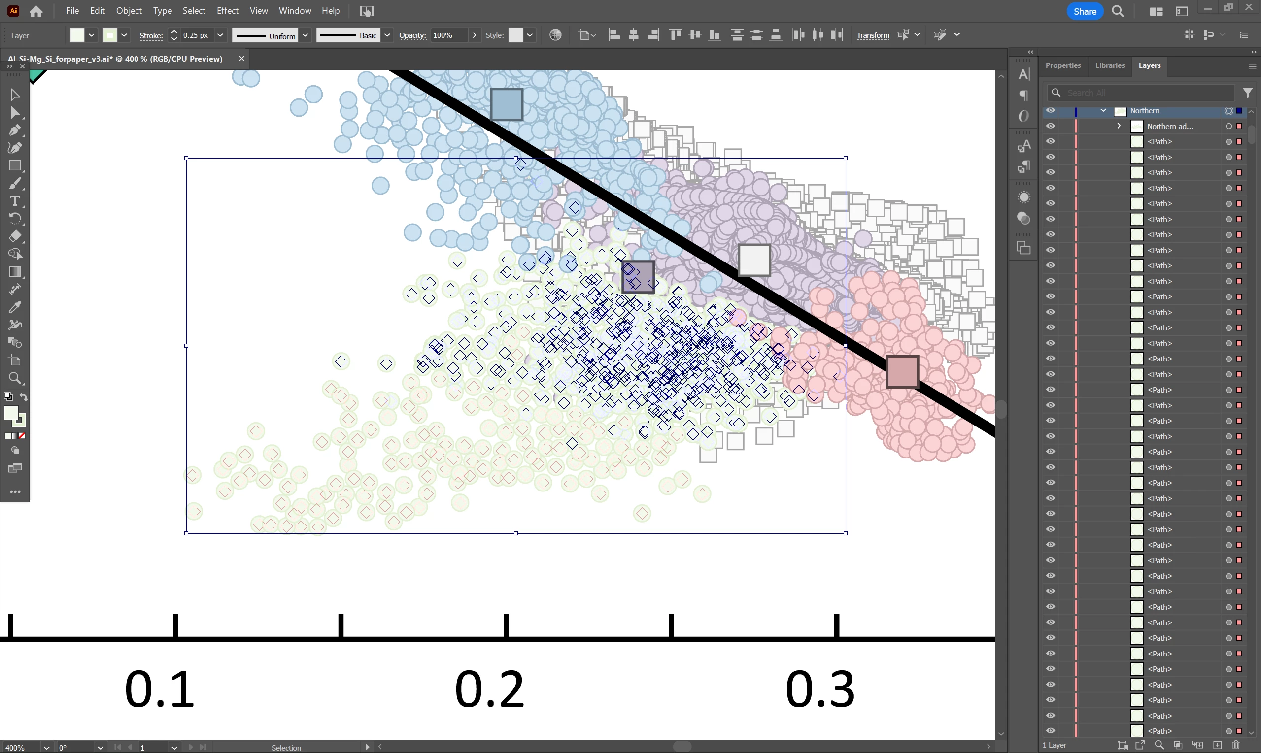Click the Recolor Artwork icon

[x=555, y=35]
